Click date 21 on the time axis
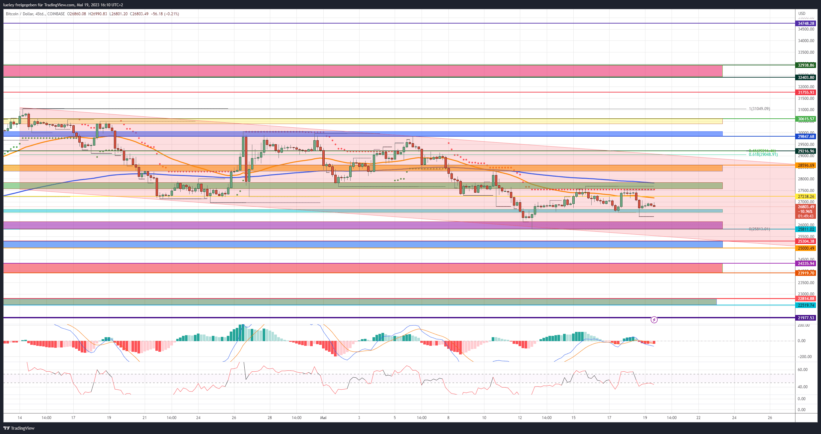 [x=144, y=418]
